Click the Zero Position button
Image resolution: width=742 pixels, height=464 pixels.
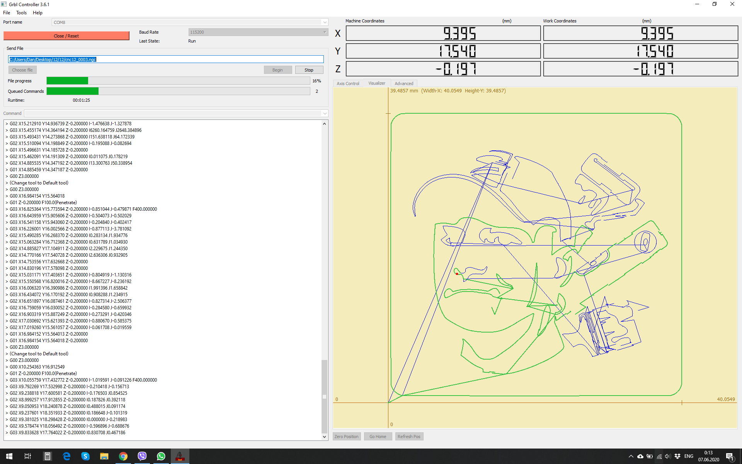click(346, 437)
